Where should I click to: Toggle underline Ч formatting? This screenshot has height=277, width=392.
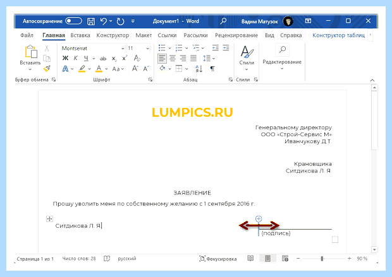coord(86,58)
